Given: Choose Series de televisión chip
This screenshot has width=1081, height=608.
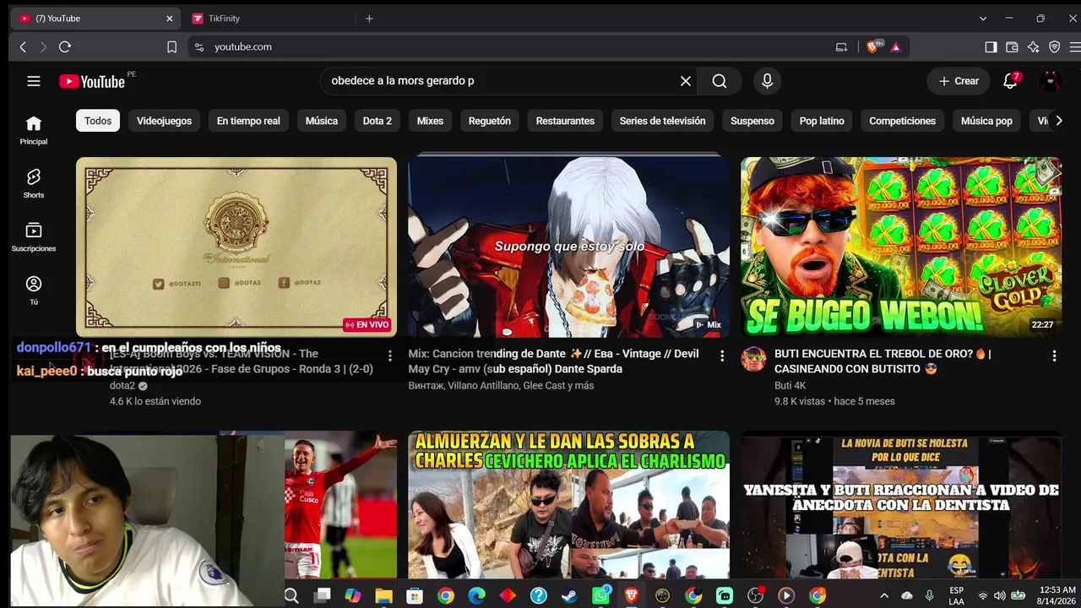Looking at the screenshot, I should (662, 121).
